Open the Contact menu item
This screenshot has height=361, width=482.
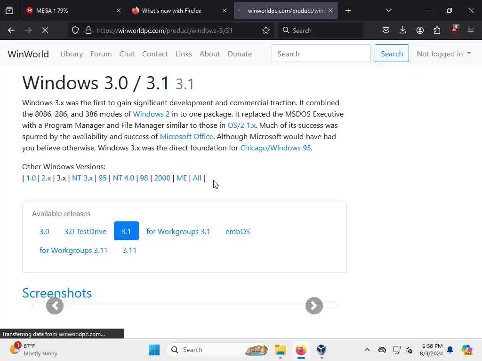(155, 54)
